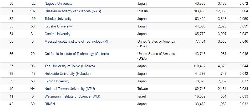Viewport: 250px width, 108px height.
Task: Open the Kyoto University link
Action: tap(57, 81)
